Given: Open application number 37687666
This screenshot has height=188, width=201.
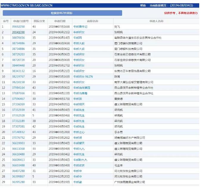Looking at the screenshot, I should point(18,93).
